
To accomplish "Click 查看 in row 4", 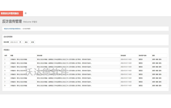I will (154, 71).
